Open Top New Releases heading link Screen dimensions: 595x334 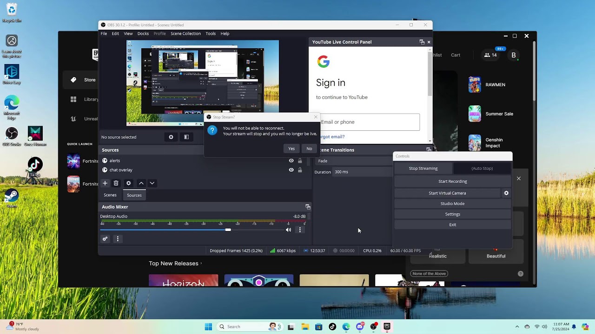coord(175,263)
